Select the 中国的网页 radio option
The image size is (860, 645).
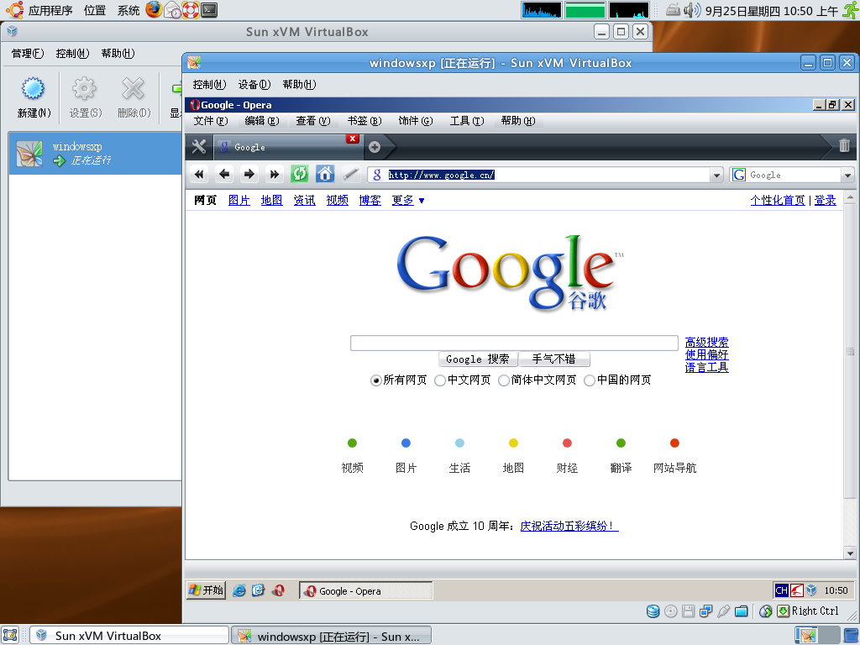589,380
